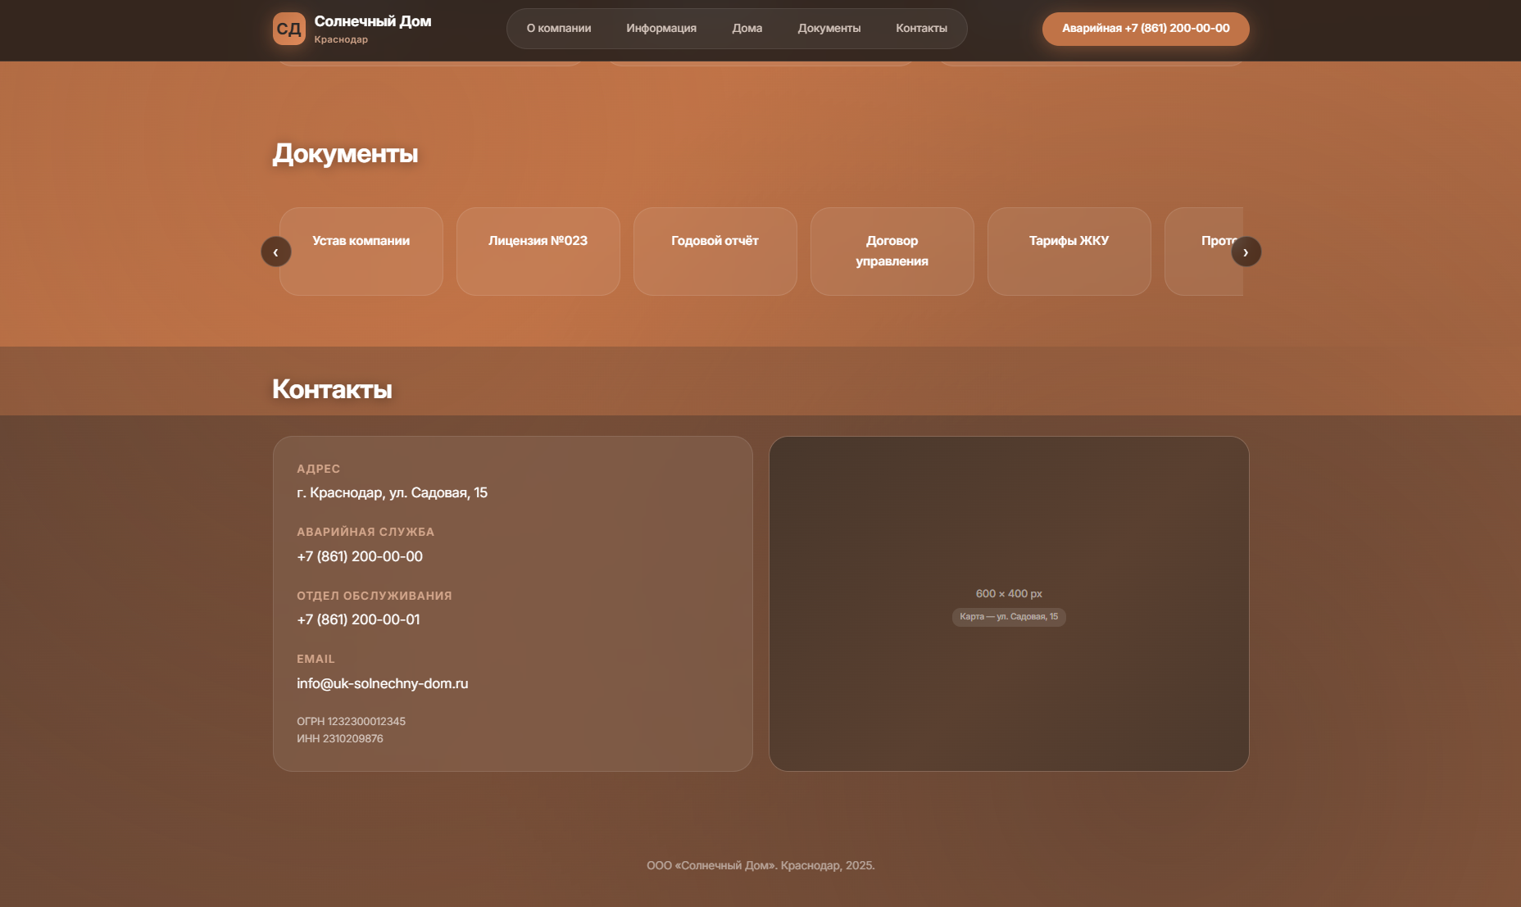Open the Годовой отчёт document card
This screenshot has width=1521, height=907.
pyautogui.click(x=715, y=252)
